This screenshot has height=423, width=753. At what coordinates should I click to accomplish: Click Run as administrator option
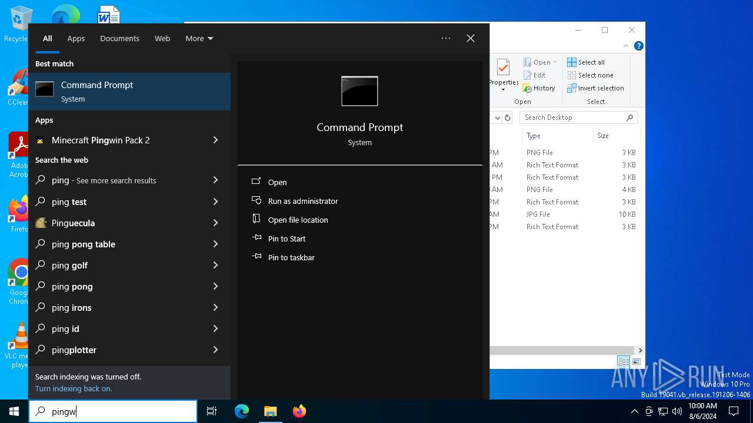click(302, 201)
